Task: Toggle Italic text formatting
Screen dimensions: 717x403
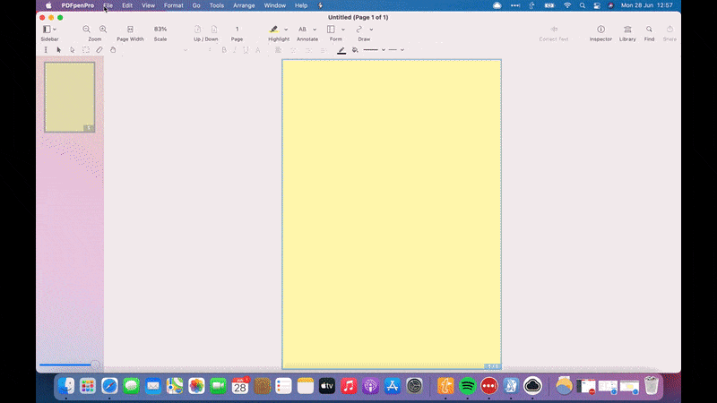Action: click(235, 50)
